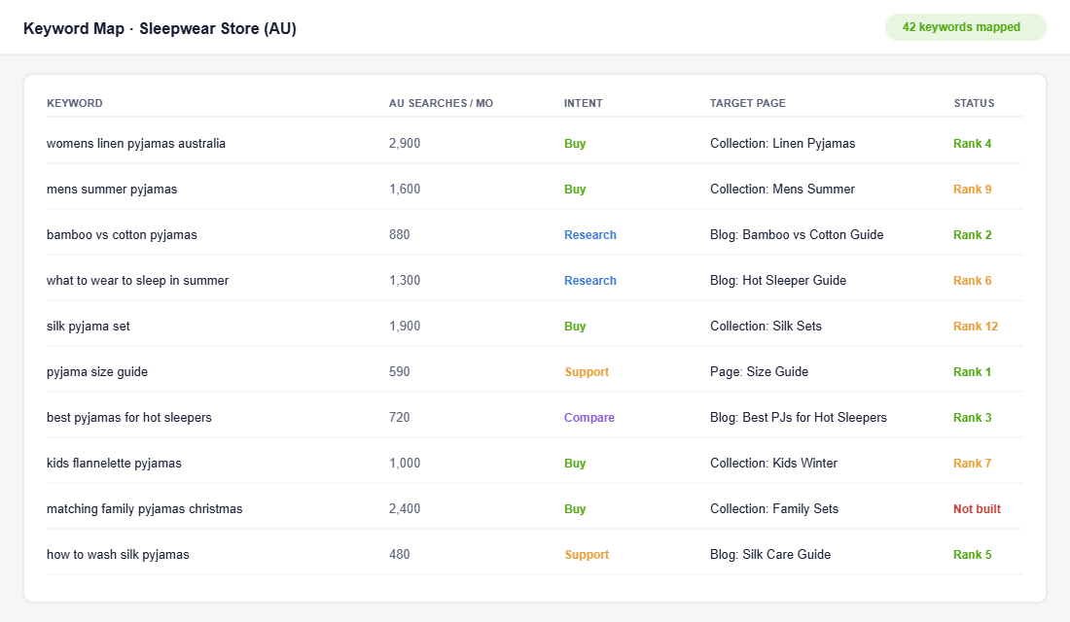The height and width of the screenshot is (622, 1070).
Task: Click Research intent for sleep in summer row
Action: (x=590, y=280)
